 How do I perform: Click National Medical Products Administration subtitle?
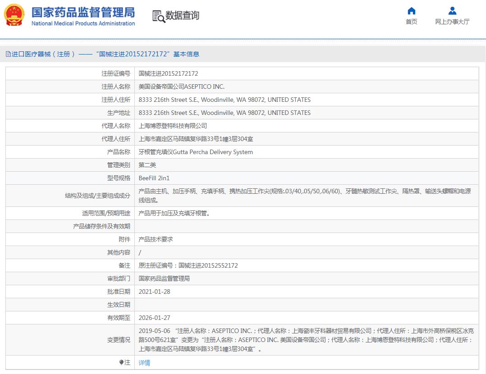pyautogui.click(x=83, y=23)
